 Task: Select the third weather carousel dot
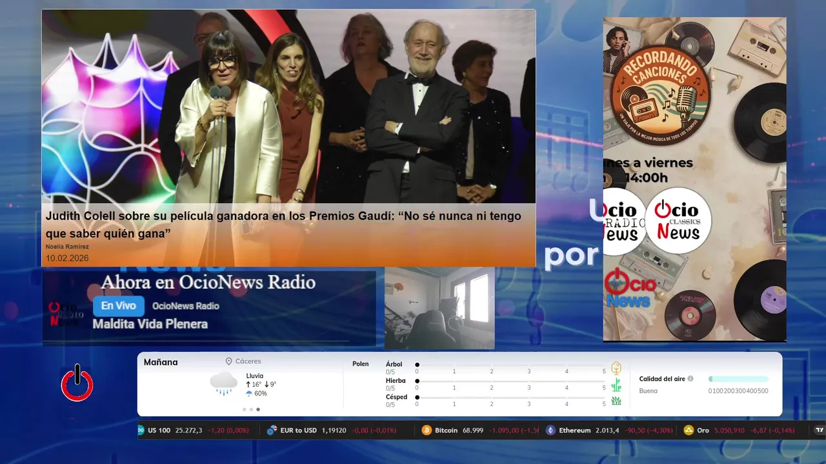(x=258, y=409)
